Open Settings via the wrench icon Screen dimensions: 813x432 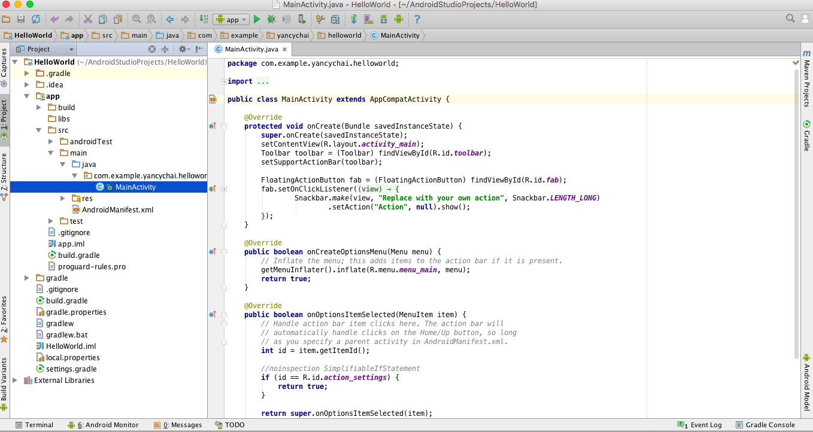(x=320, y=19)
